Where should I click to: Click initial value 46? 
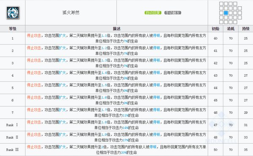click(x=215, y=113)
